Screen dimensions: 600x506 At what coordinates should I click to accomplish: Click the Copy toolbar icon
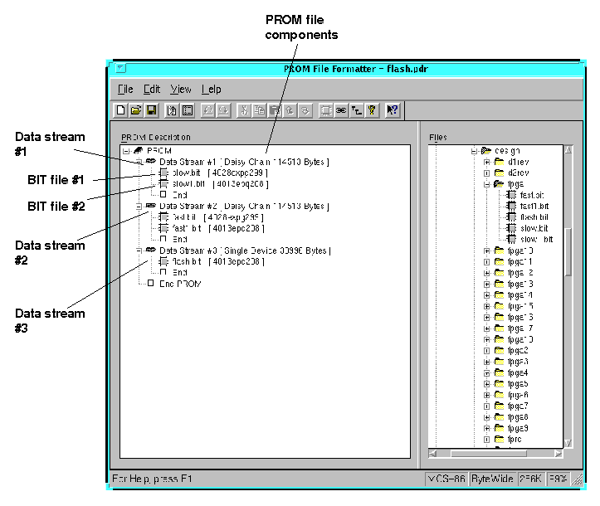click(259, 110)
